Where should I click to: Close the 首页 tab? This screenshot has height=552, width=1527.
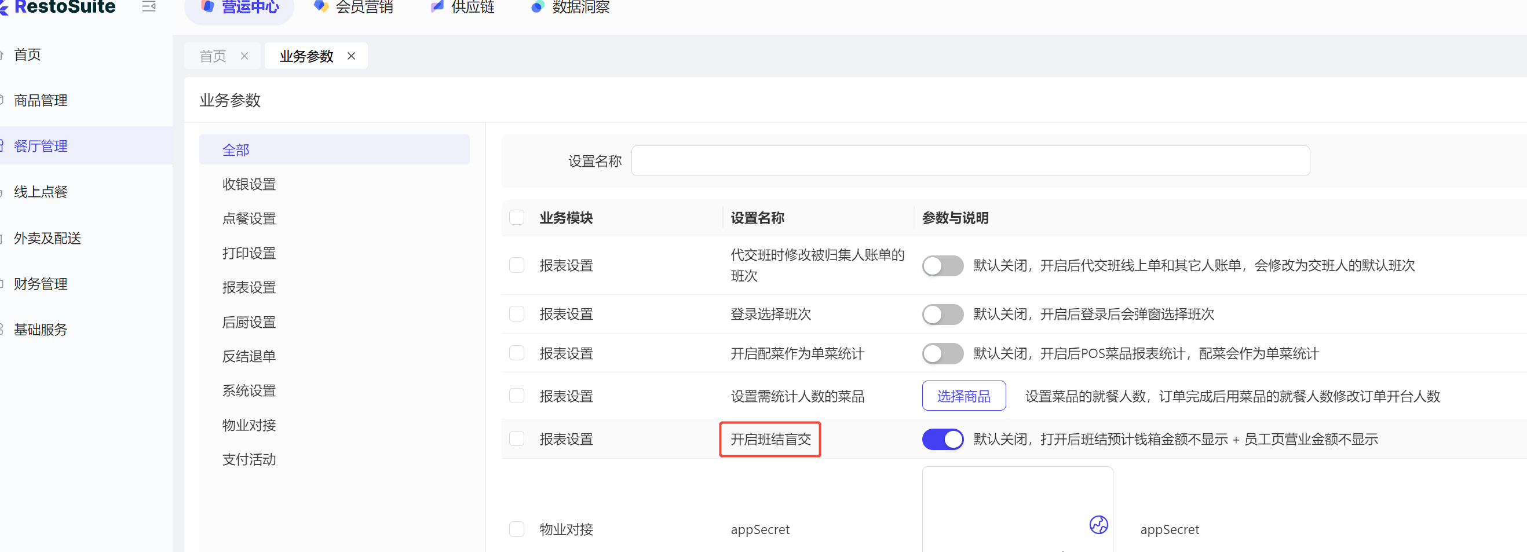tap(244, 56)
